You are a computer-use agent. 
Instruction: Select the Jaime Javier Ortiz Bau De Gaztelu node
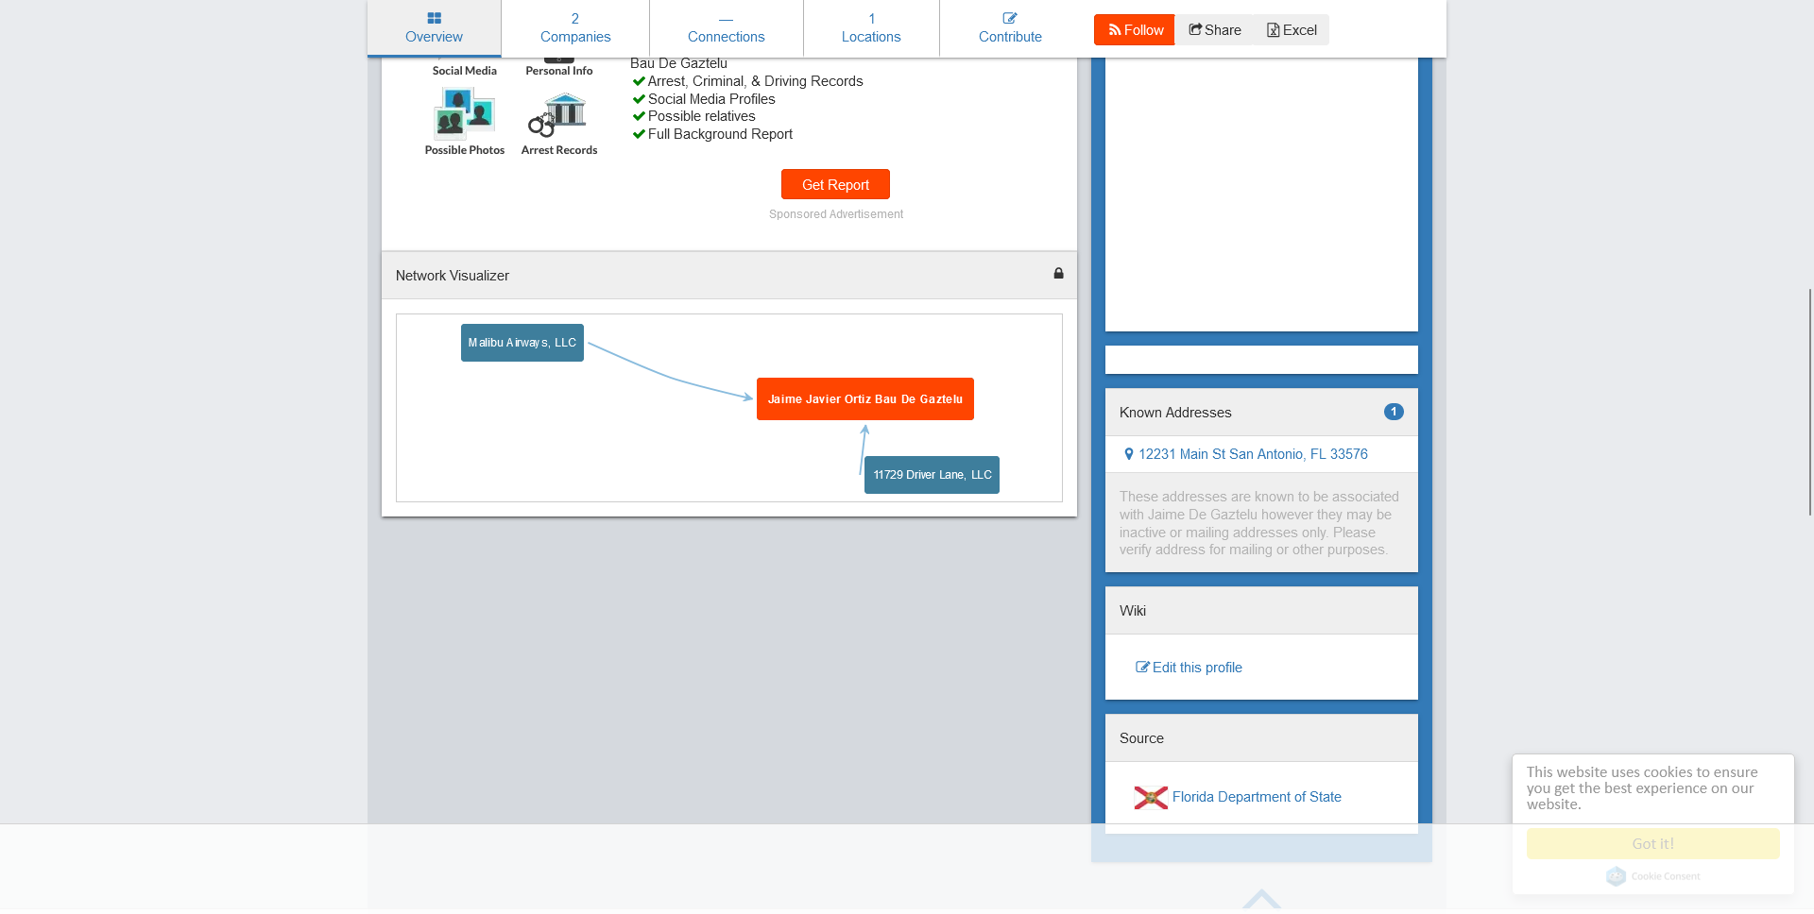point(865,399)
